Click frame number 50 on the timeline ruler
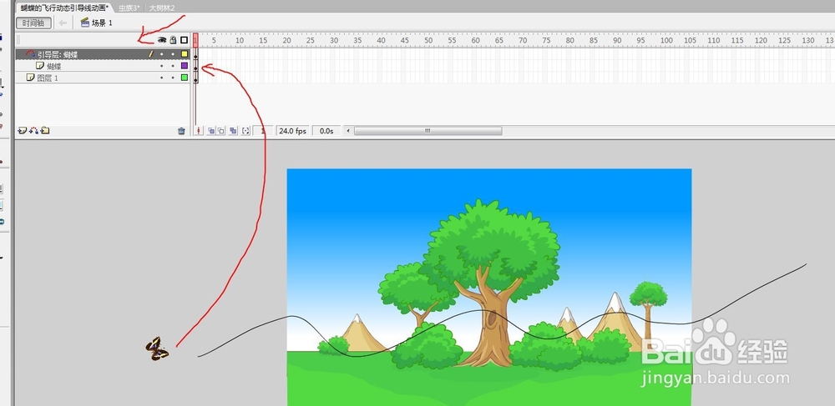This screenshot has width=835, height=406. tap(428, 40)
